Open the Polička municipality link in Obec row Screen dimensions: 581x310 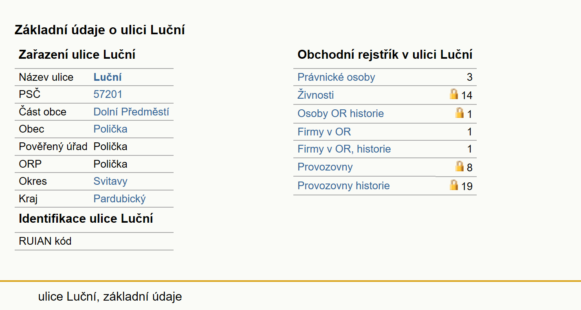[x=110, y=129]
